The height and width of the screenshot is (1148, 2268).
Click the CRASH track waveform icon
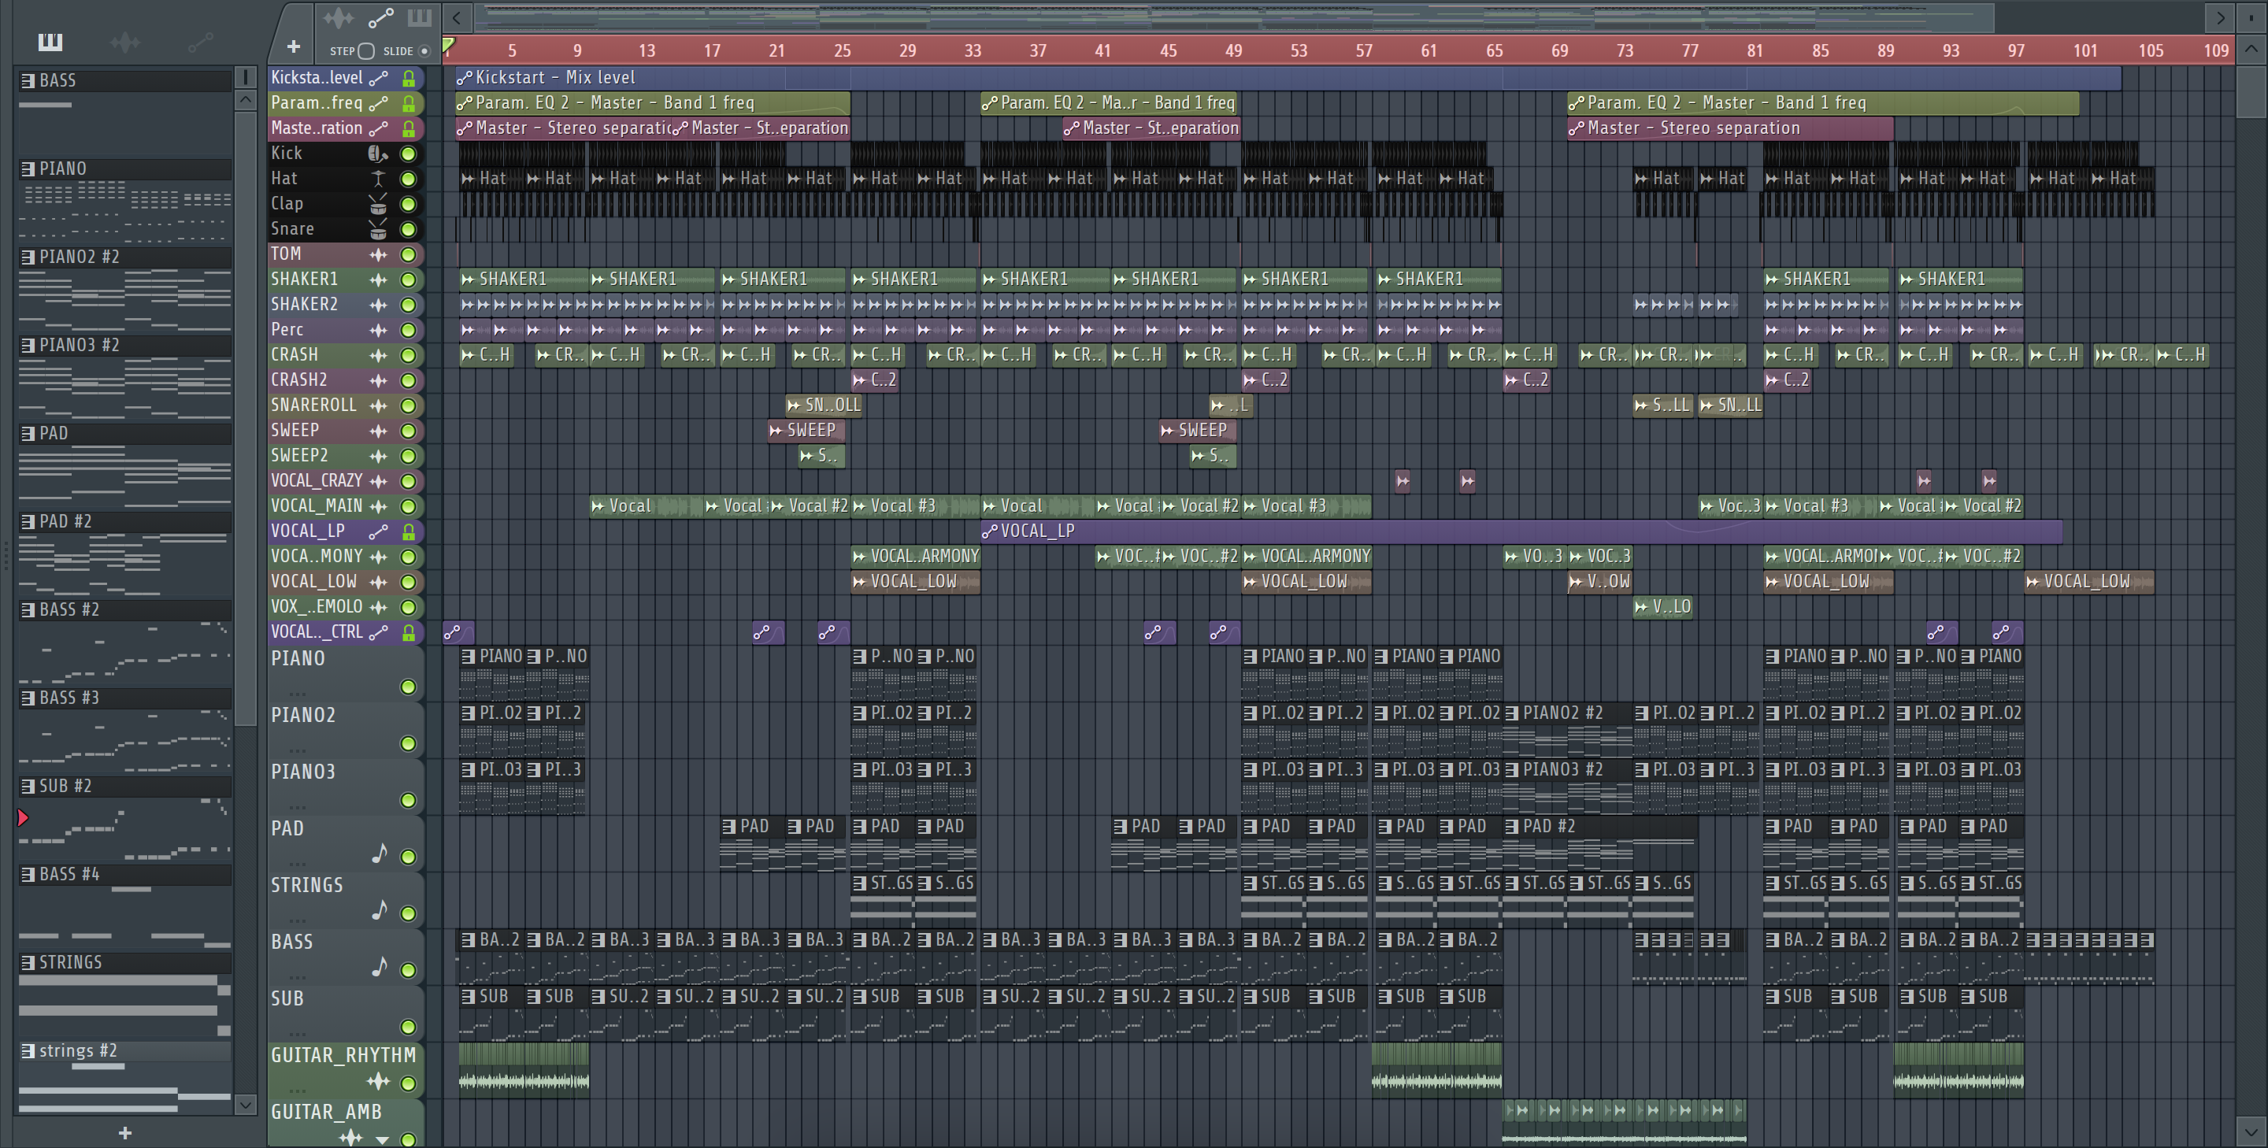378,355
